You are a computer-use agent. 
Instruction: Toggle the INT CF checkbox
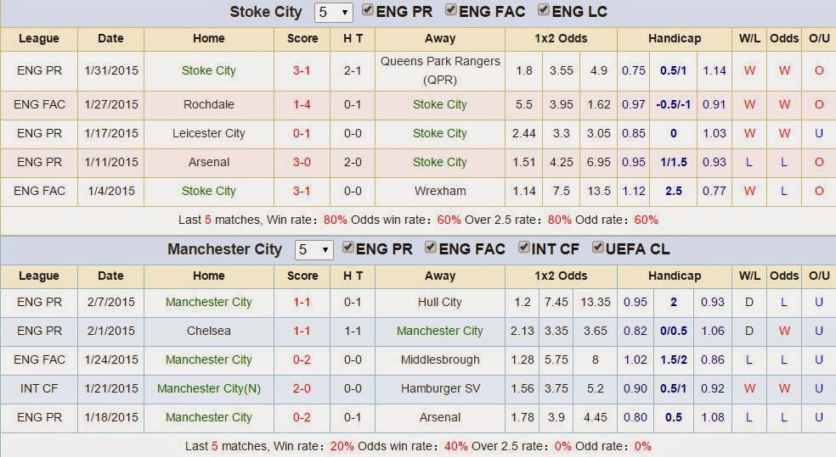(523, 247)
